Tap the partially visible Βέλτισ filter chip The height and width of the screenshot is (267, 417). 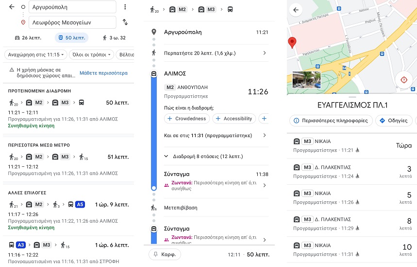125,54
